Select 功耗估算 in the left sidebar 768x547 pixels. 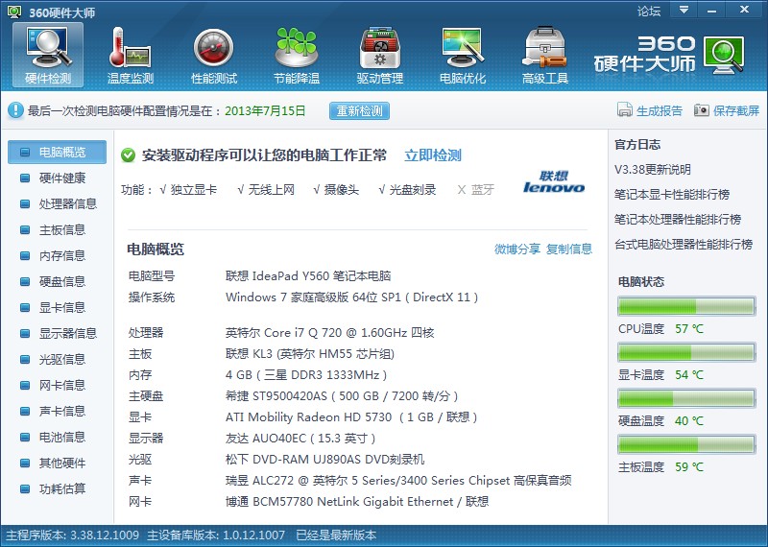(x=61, y=488)
